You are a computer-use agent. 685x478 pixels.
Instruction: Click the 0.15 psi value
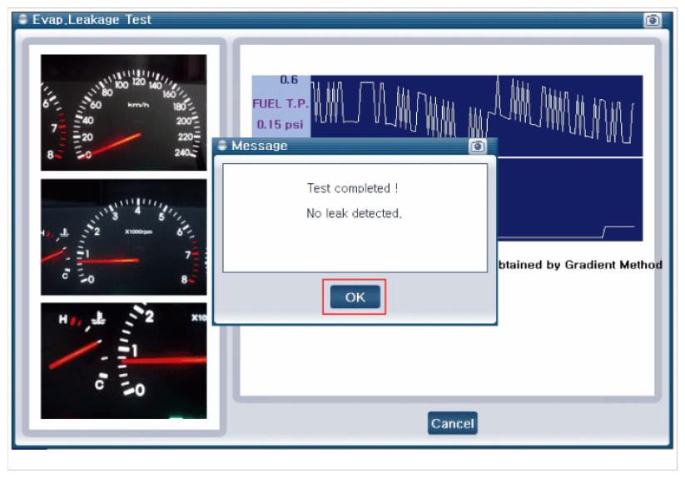pyautogui.click(x=280, y=125)
